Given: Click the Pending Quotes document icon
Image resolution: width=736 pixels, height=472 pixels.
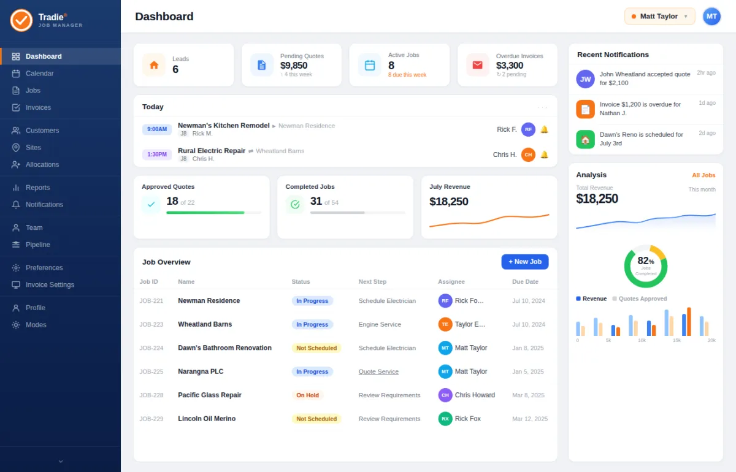Looking at the screenshot, I should tap(262, 65).
